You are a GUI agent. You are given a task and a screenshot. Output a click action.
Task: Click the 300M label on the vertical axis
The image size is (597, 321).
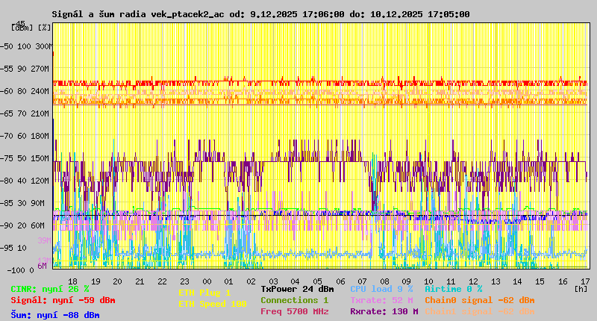tap(43, 46)
